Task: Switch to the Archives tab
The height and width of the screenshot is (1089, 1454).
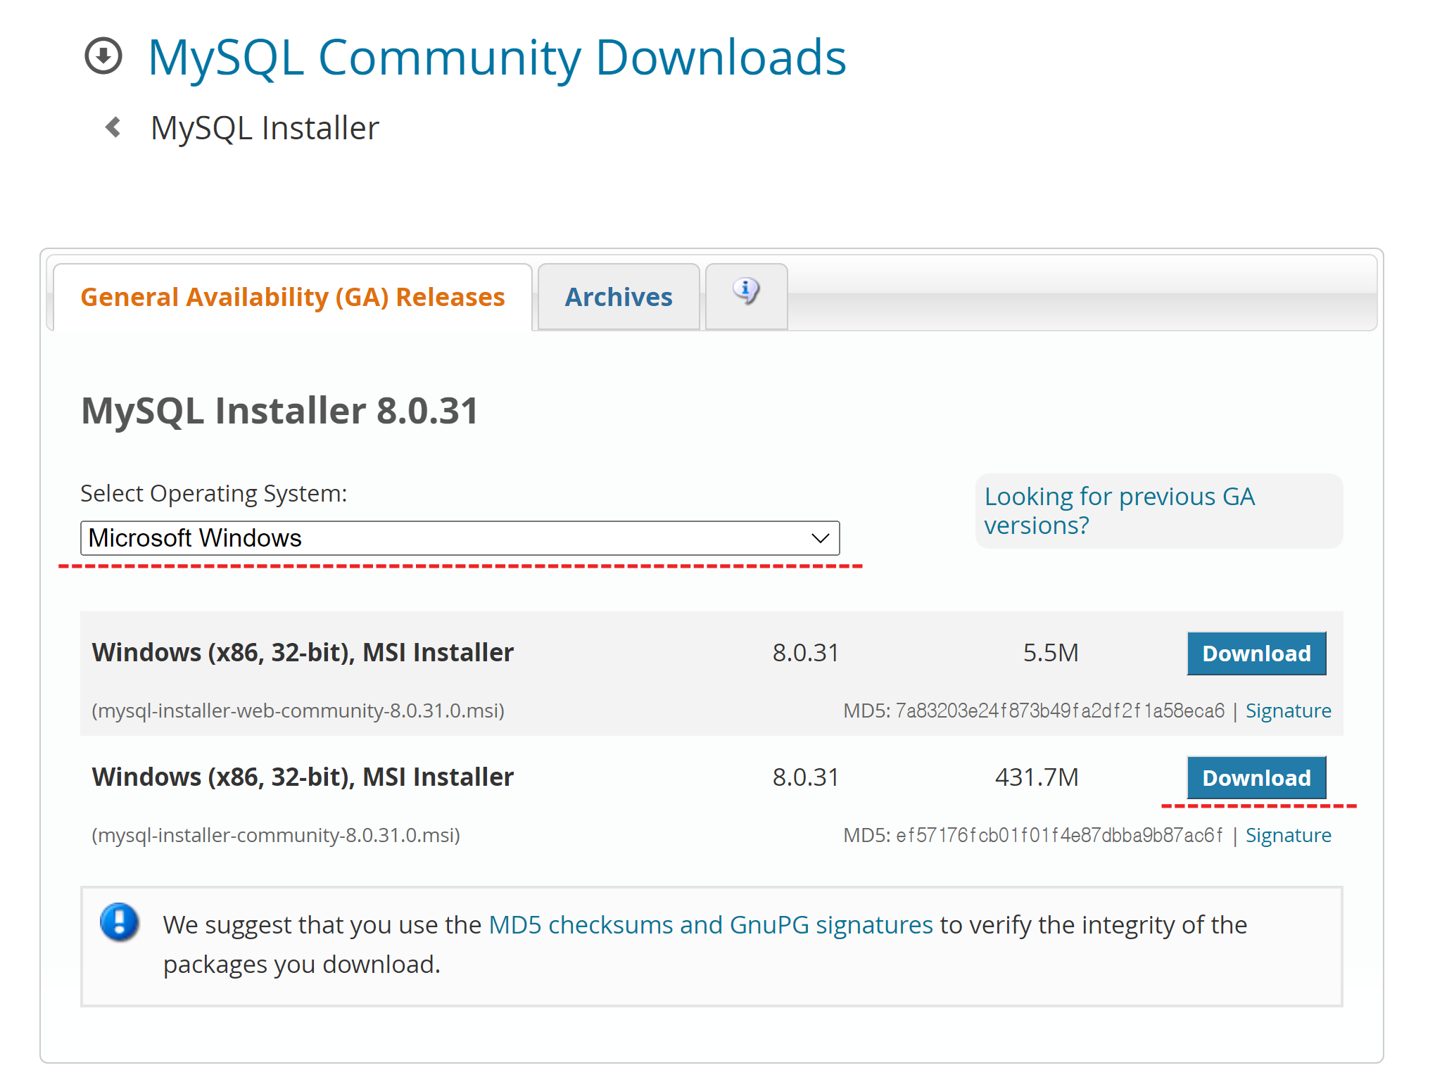Action: pyautogui.click(x=619, y=297)
